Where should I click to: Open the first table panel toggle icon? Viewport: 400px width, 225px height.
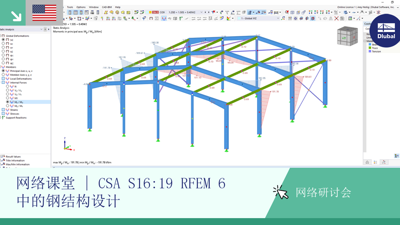tap(70, 12)
